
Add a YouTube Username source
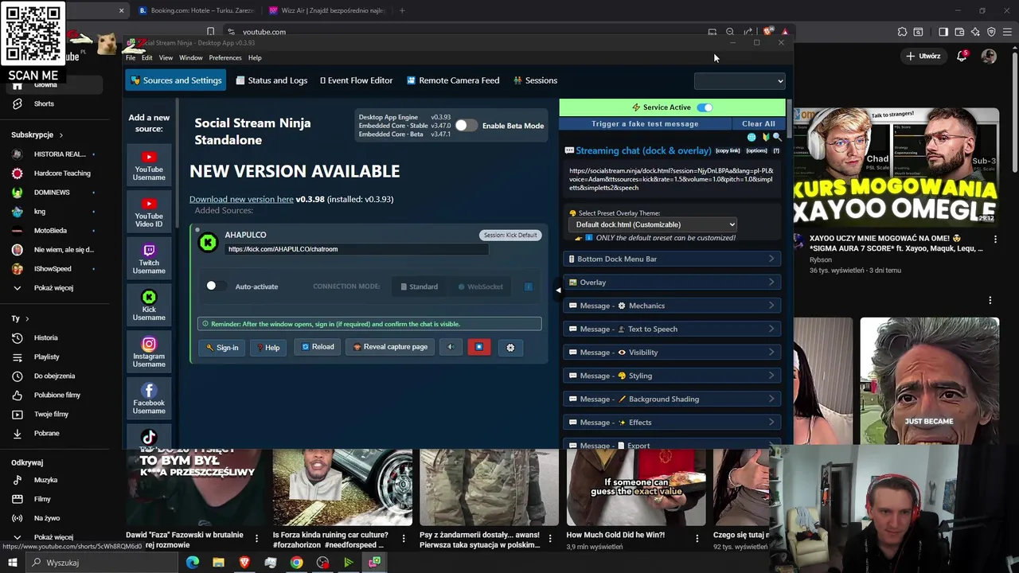point(149,166)
